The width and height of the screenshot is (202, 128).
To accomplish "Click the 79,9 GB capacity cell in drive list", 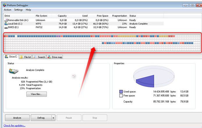I will point(63,24).
